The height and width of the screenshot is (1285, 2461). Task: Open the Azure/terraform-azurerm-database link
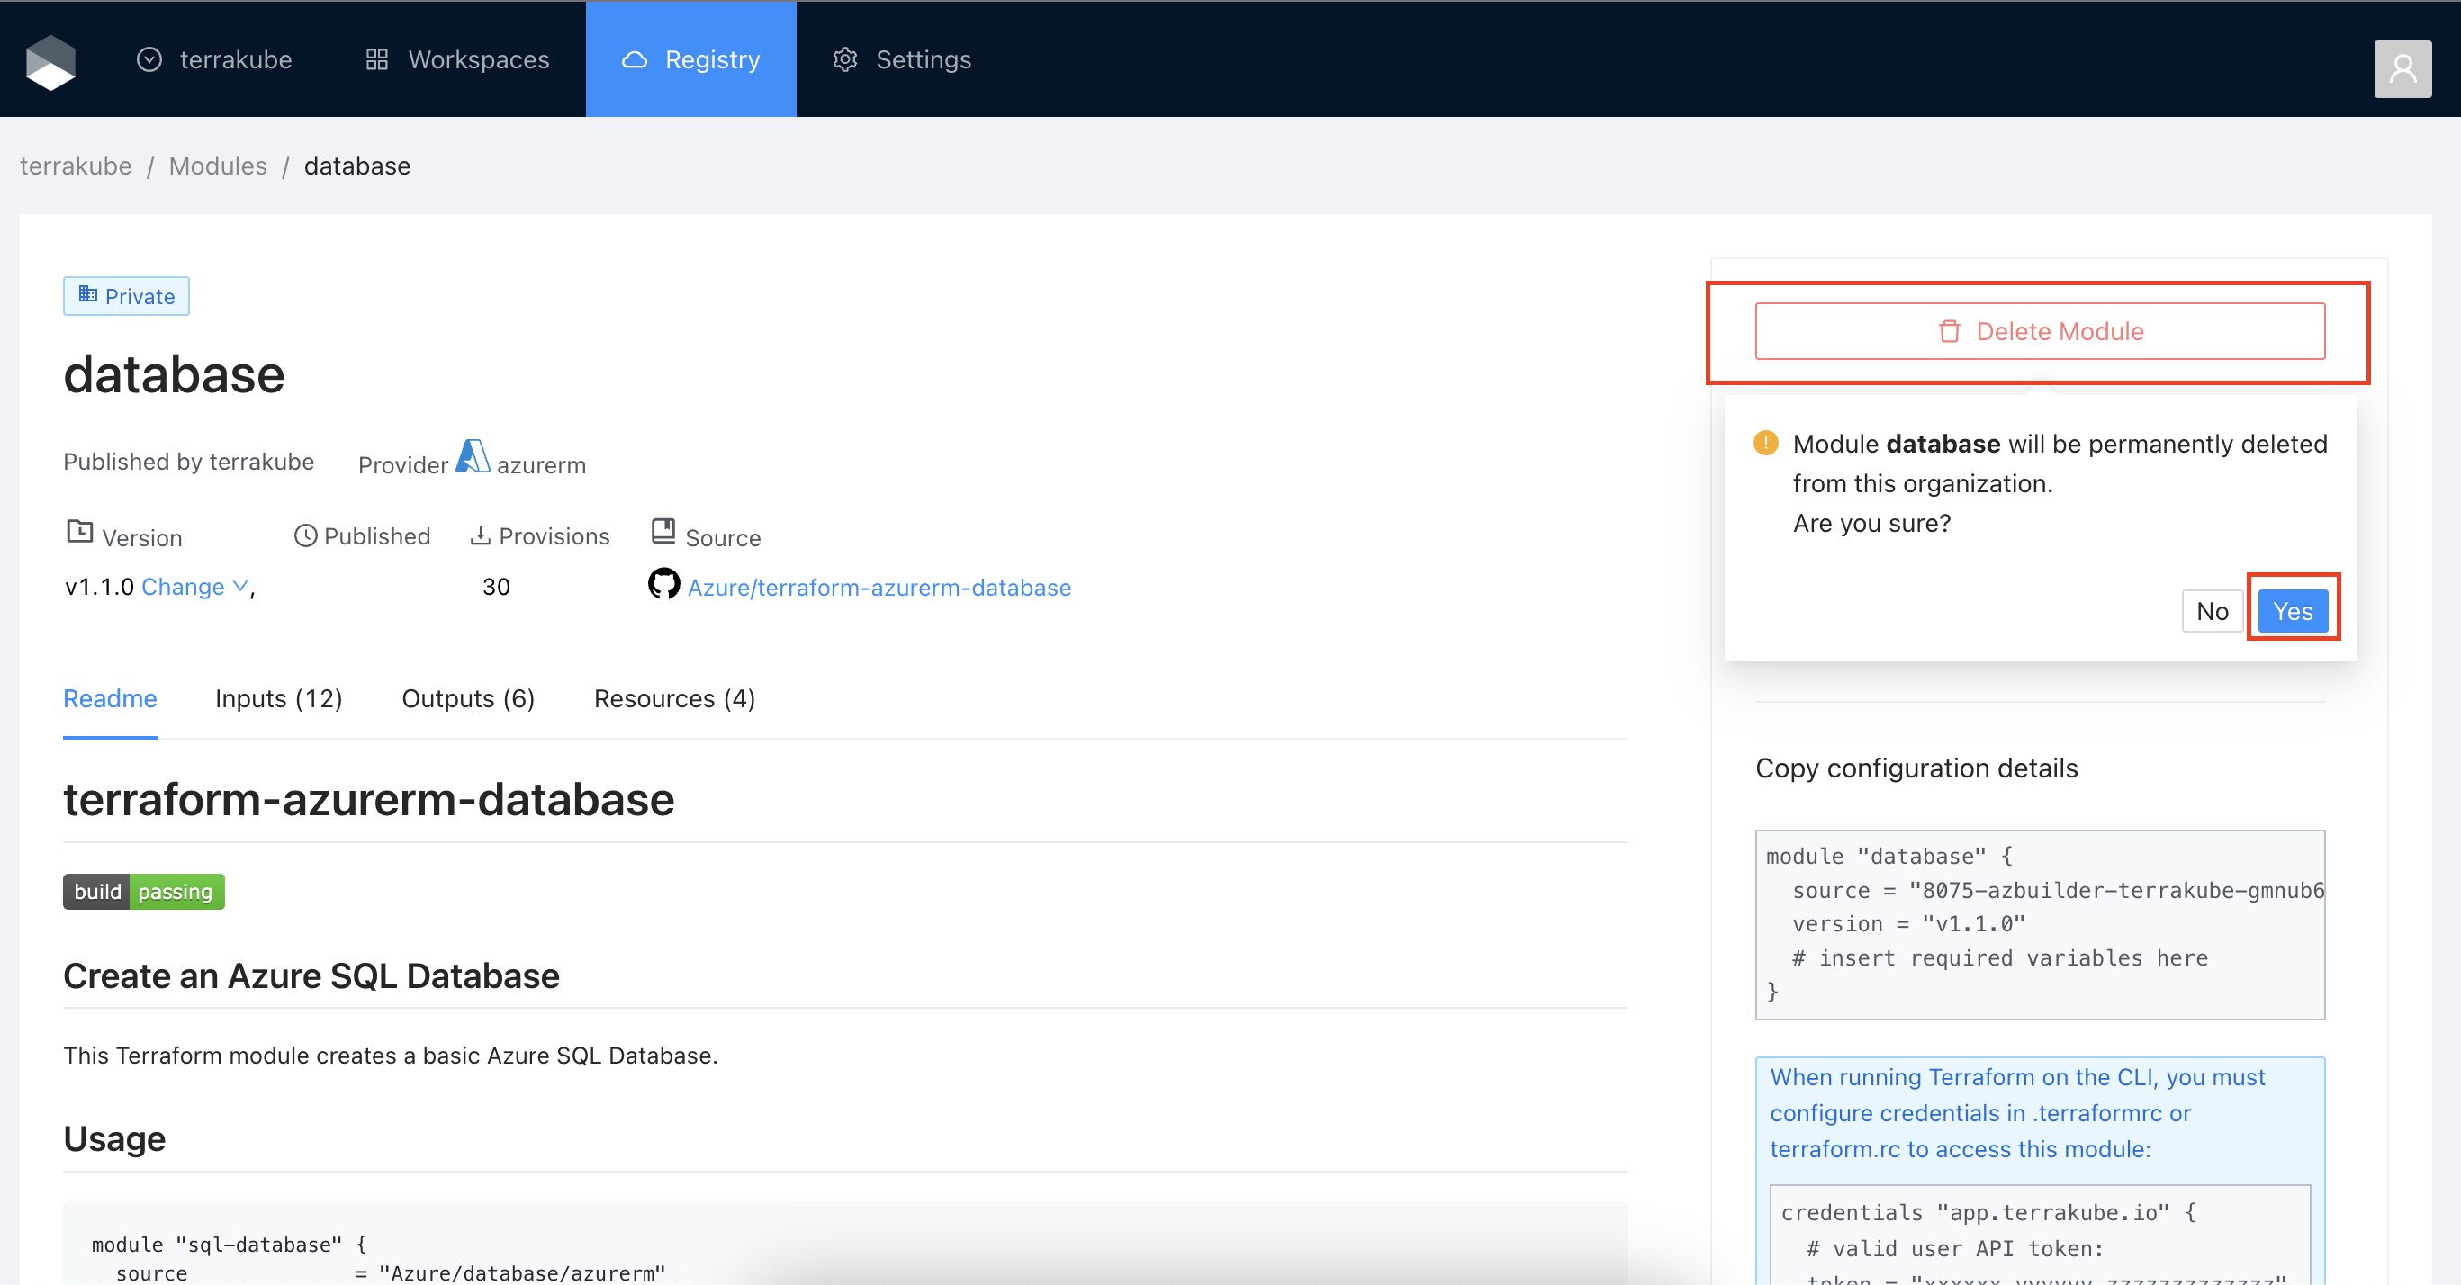(x=879, y=588)
